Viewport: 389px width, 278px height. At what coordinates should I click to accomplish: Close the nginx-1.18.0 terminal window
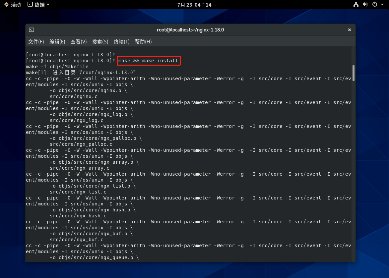point(349,30)
